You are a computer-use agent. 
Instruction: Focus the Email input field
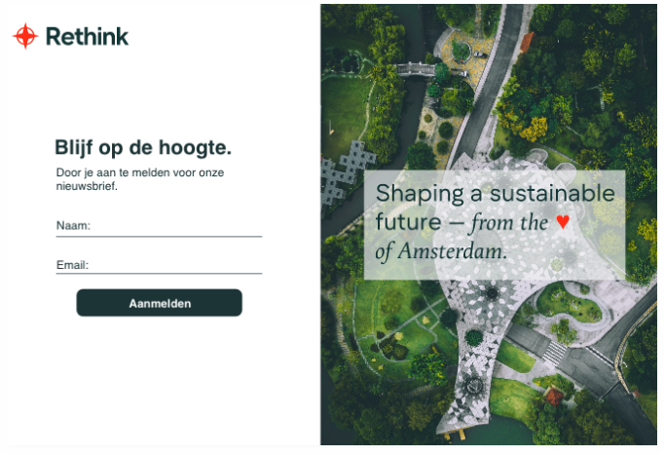[x=160, y=265]
